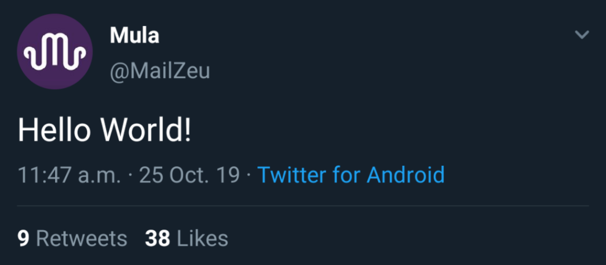
Task: Click the Twitter for Android source link
Action: [351, 175]
